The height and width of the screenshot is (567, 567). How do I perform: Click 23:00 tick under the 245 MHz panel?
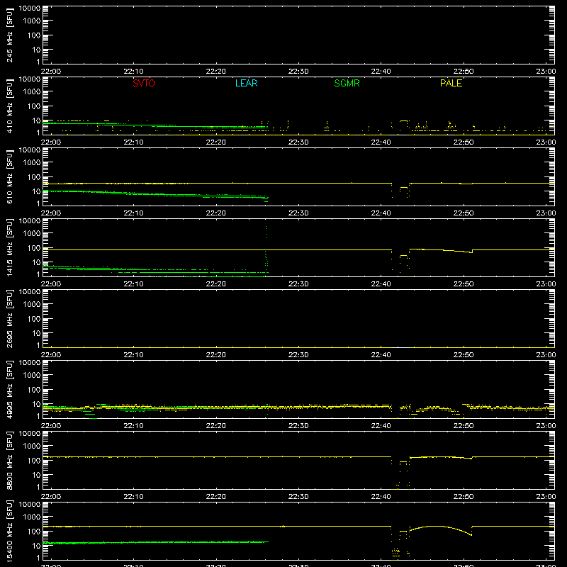pyautogui.click(x=546, y=72)
